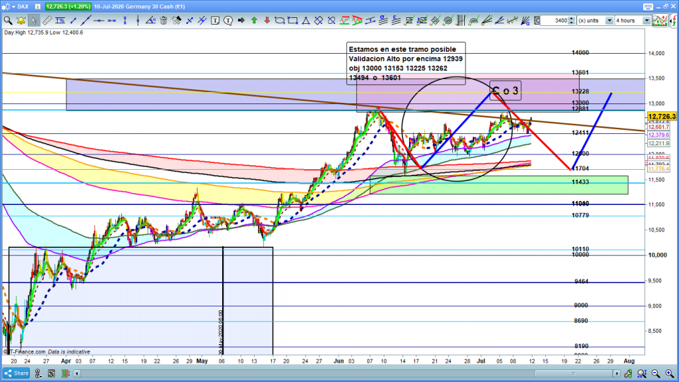Insert a red down arrow marker
Viewport: 679px width, 382px height.
coord(267,21)
